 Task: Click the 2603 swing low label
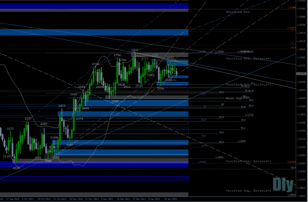click(x=100, y=87)
